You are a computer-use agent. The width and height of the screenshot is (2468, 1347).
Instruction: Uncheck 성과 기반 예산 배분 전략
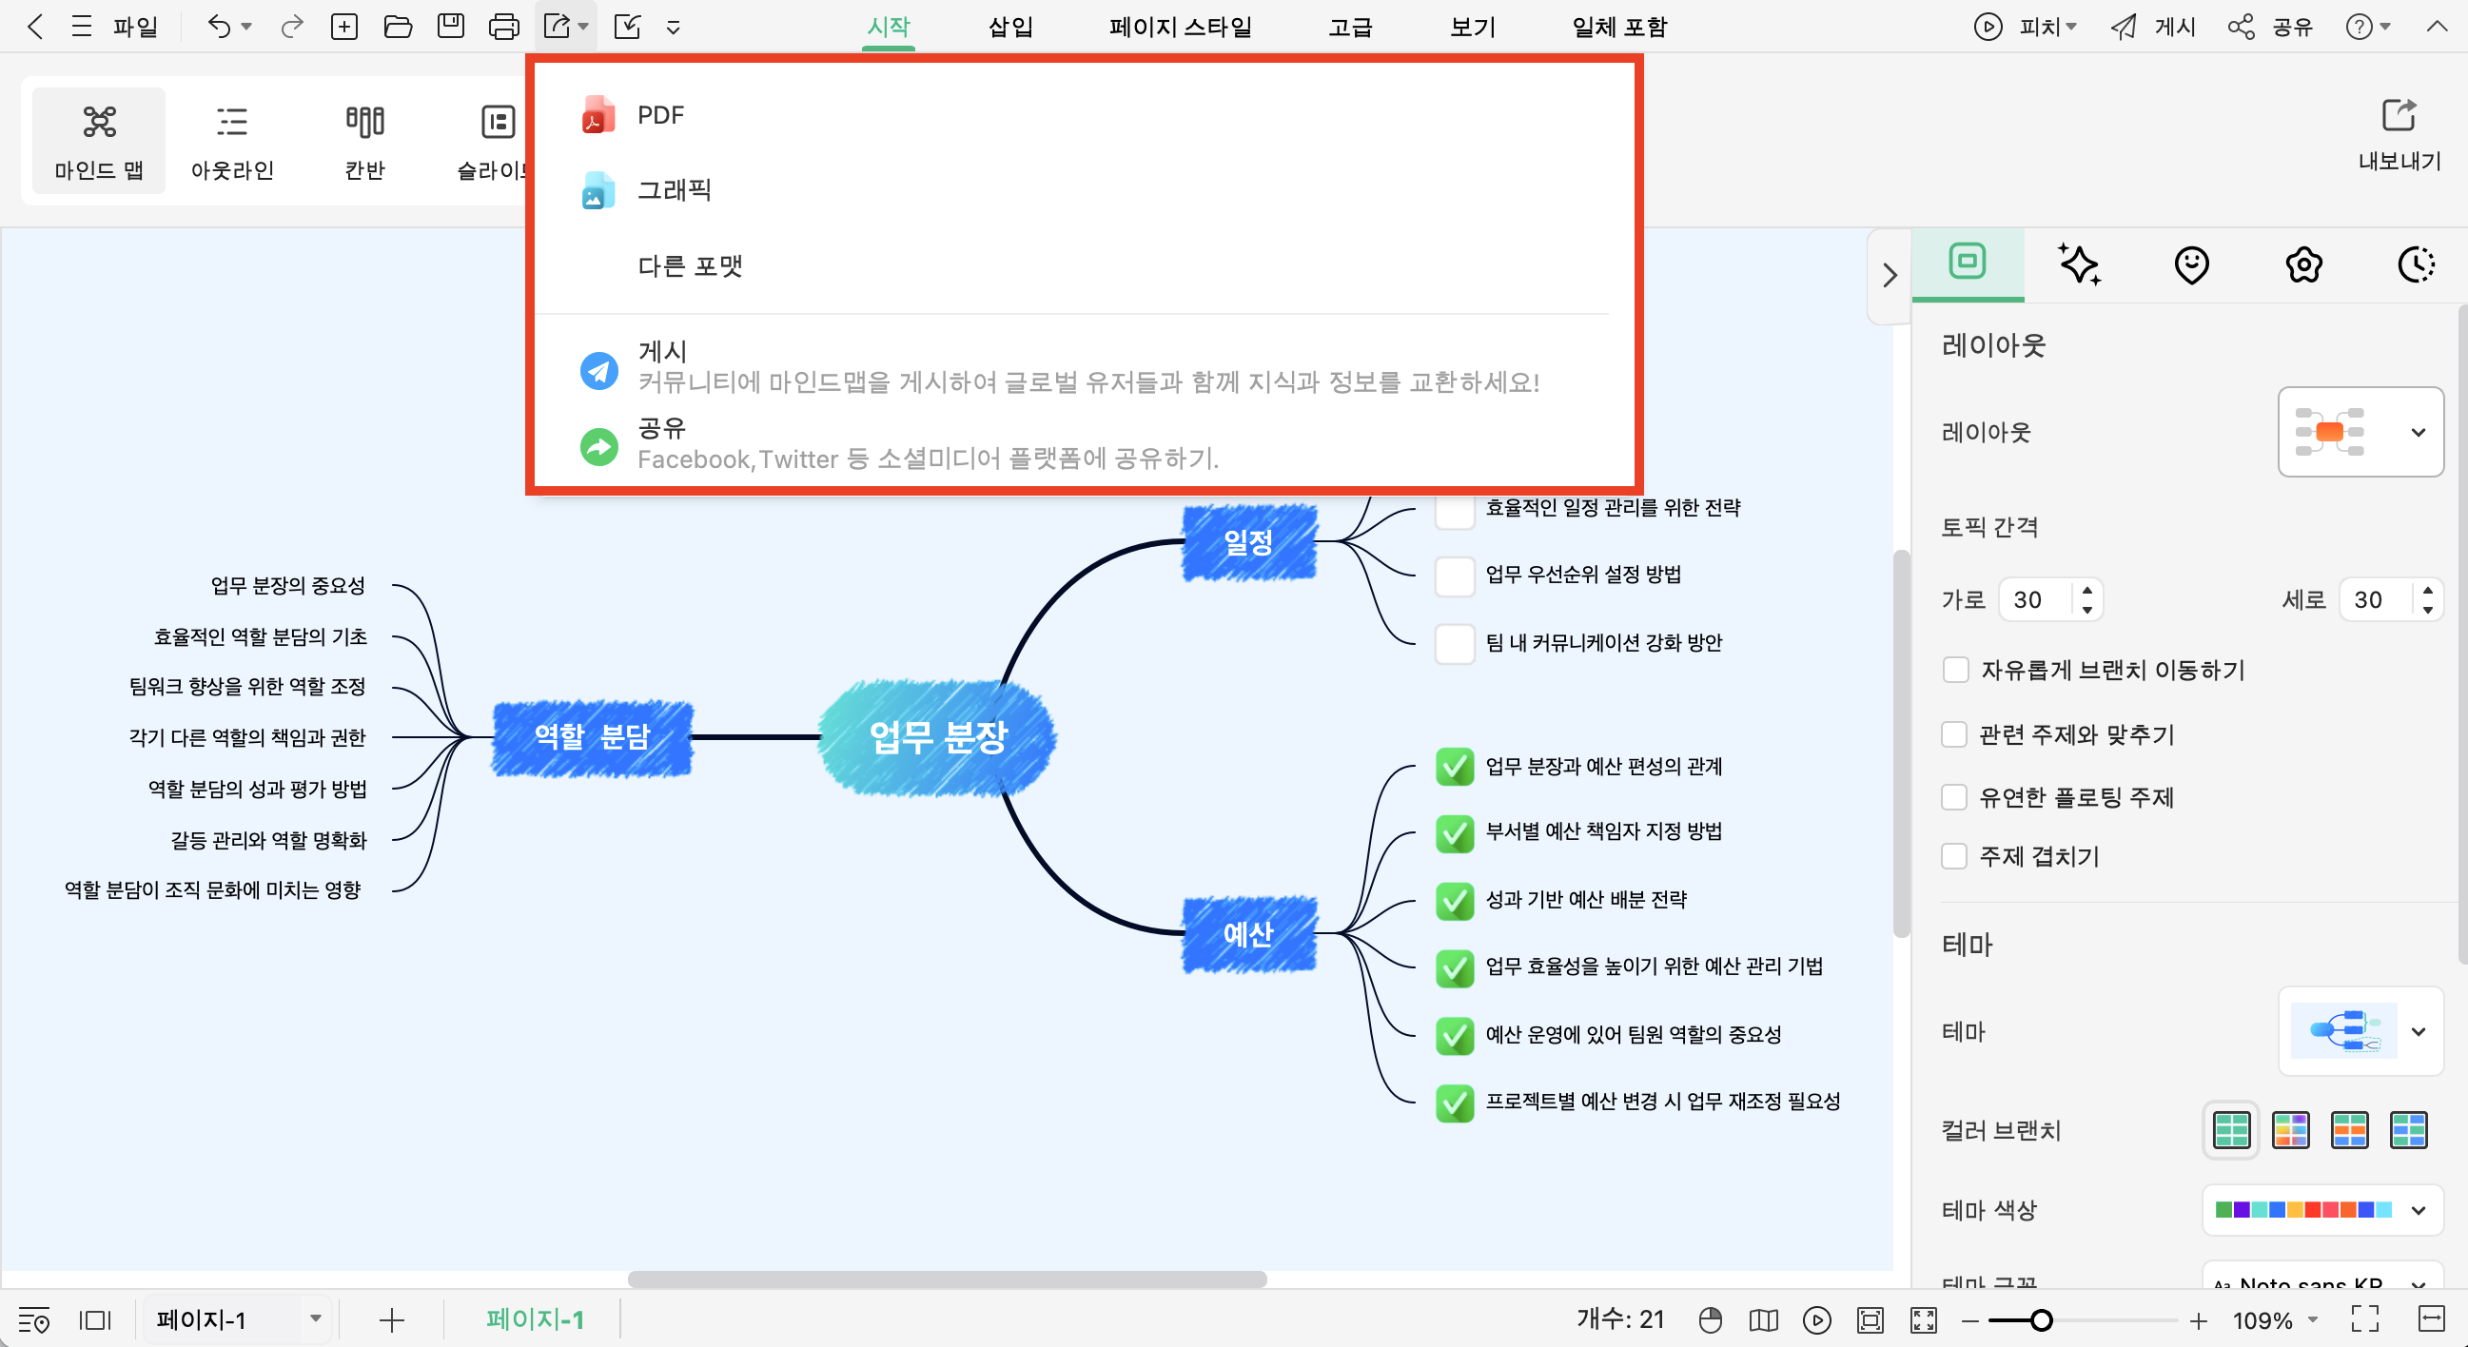point(1455,901)
